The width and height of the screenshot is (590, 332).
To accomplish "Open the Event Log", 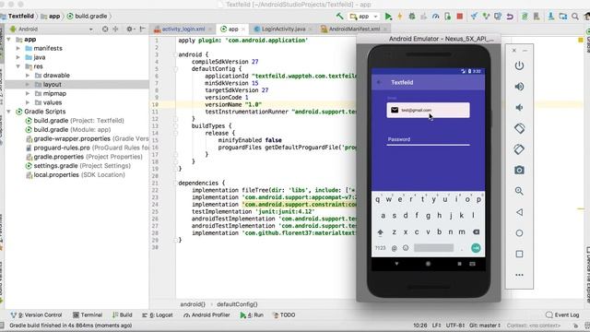I will [x=562, y=315].
